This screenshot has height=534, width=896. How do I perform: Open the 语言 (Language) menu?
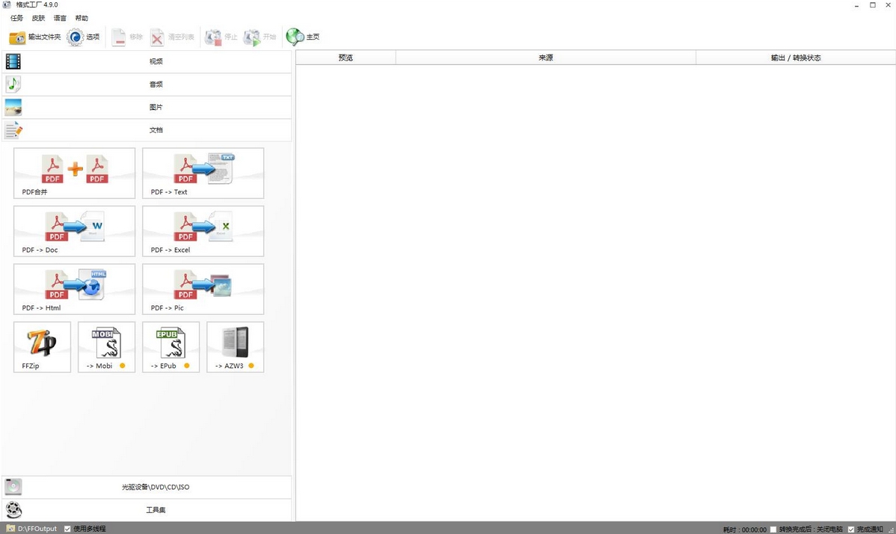click(60, 18)
